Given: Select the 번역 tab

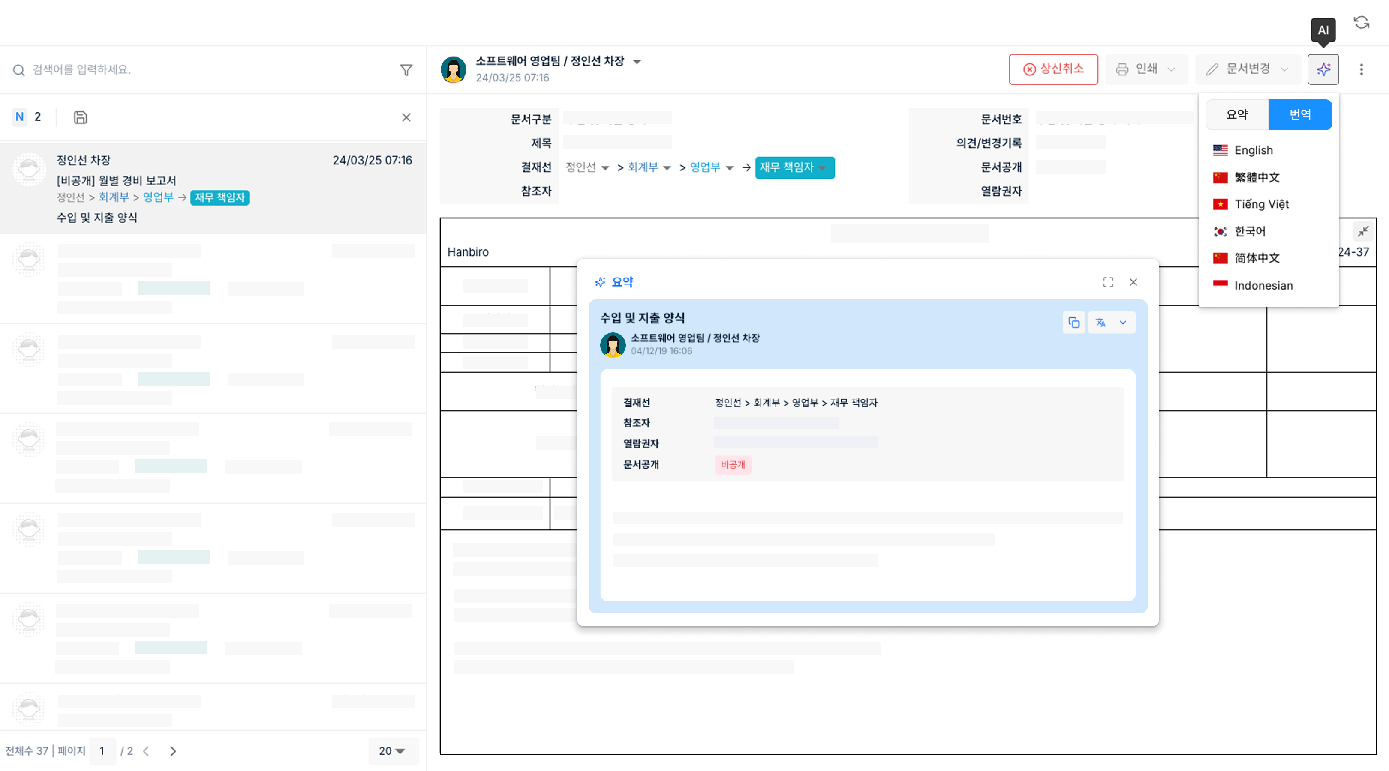Looking at the screenshot, I should click(1299, 114).
